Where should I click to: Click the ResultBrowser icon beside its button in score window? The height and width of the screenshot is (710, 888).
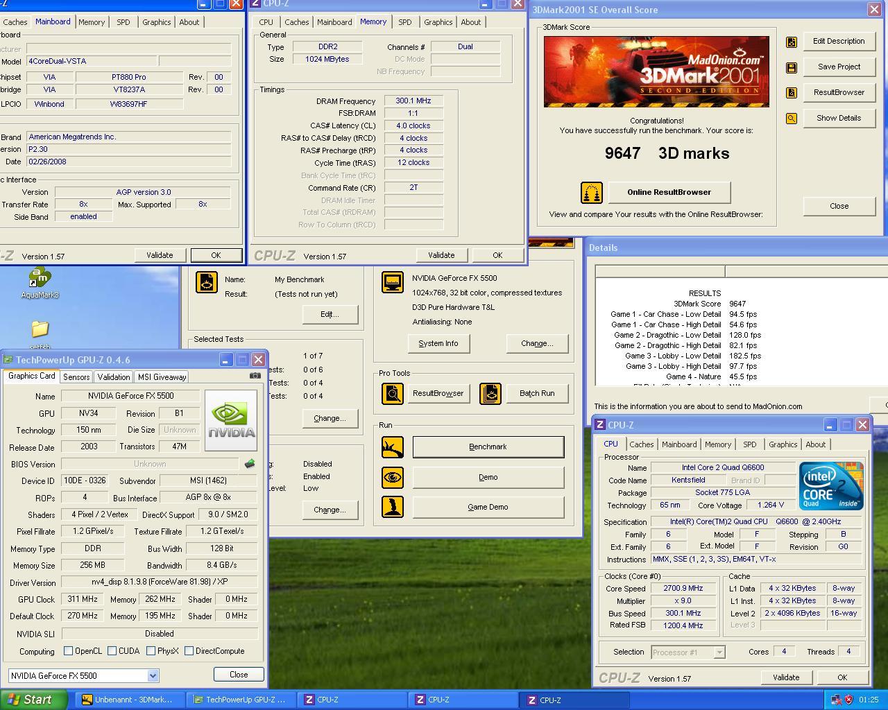click(791, 93)
